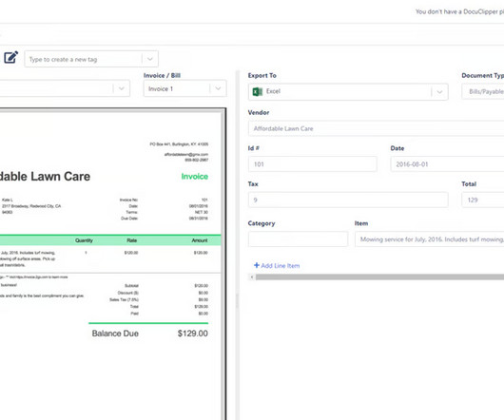Click the Excel icon in Export To
Screen dimensions: 504x420
point(258,91)
